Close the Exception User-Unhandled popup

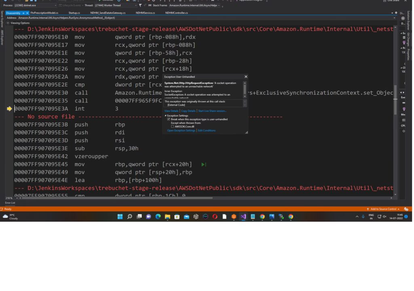point(246,77)
